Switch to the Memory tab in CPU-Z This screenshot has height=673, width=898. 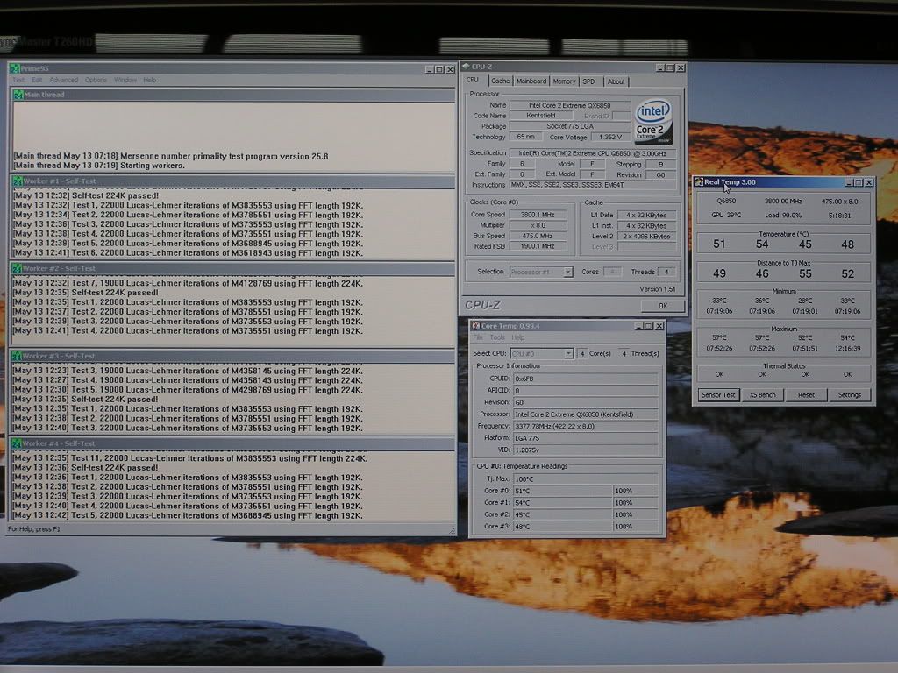(x=564, y=81)
